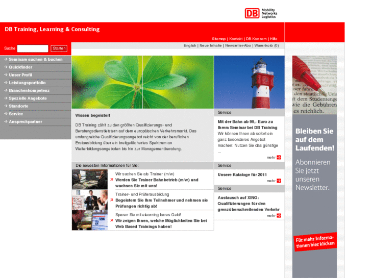Open Service in the left sidebar
This screenshot has height=278, width=371.
(16, 114)
